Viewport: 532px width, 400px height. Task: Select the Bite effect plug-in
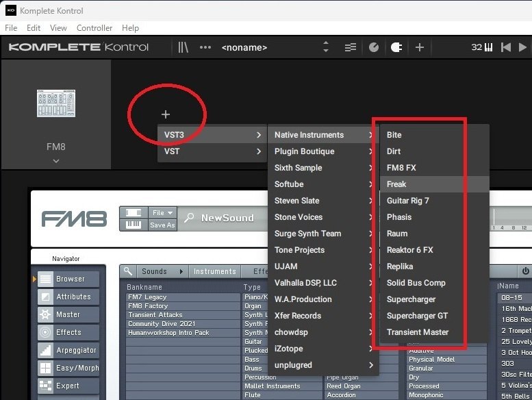click(434, 135)
